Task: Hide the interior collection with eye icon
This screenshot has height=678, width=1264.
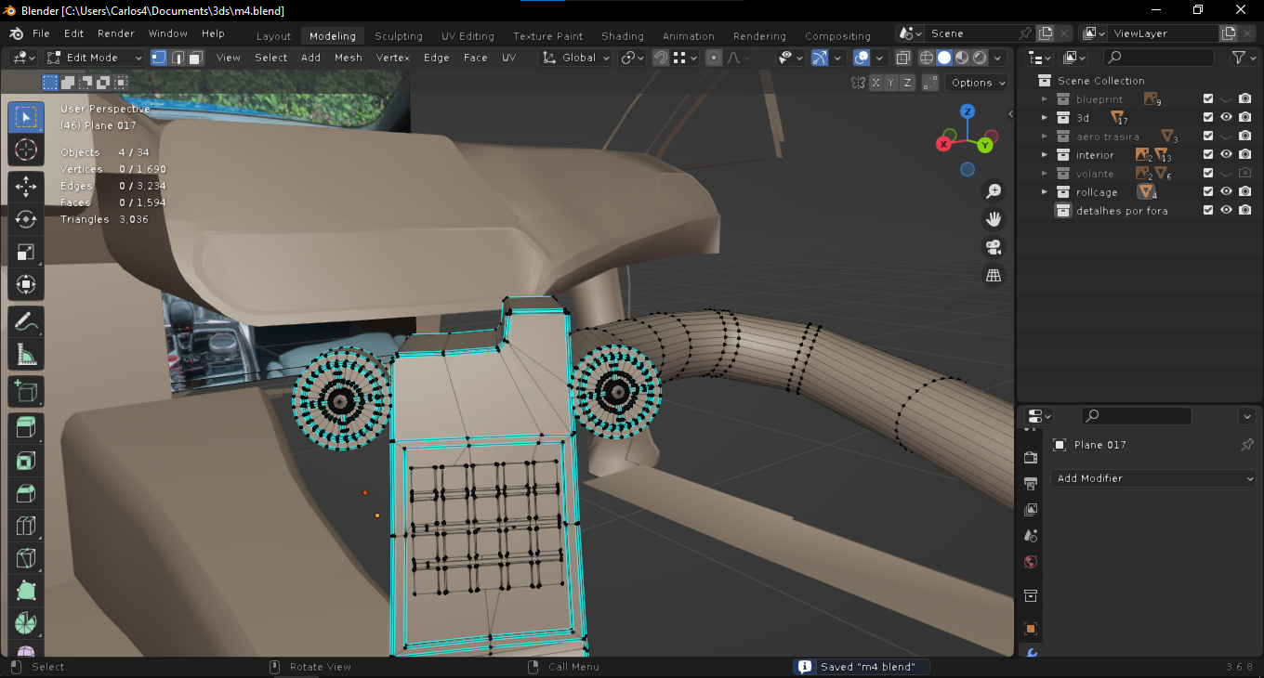Action: coord(1226,155)
